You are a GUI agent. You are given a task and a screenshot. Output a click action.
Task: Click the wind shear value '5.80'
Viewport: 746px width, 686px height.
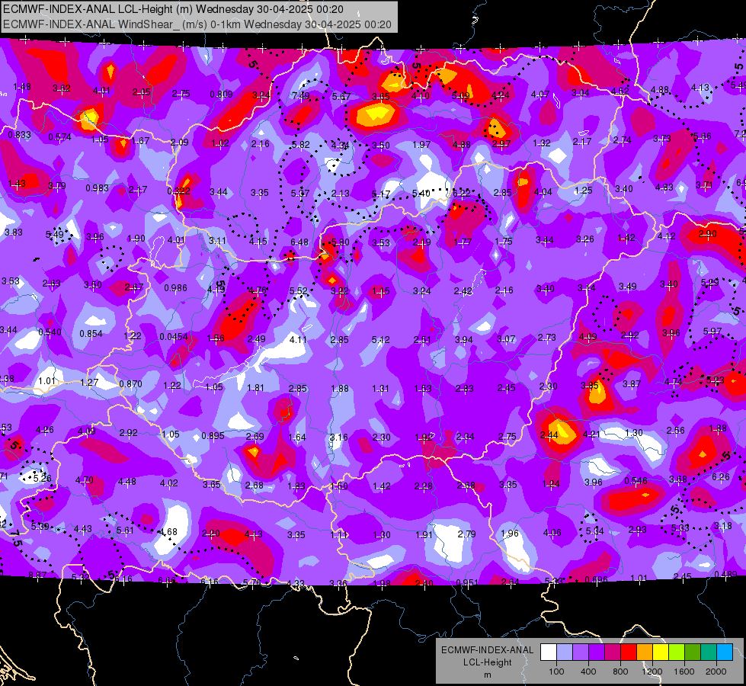click(340, 242)
